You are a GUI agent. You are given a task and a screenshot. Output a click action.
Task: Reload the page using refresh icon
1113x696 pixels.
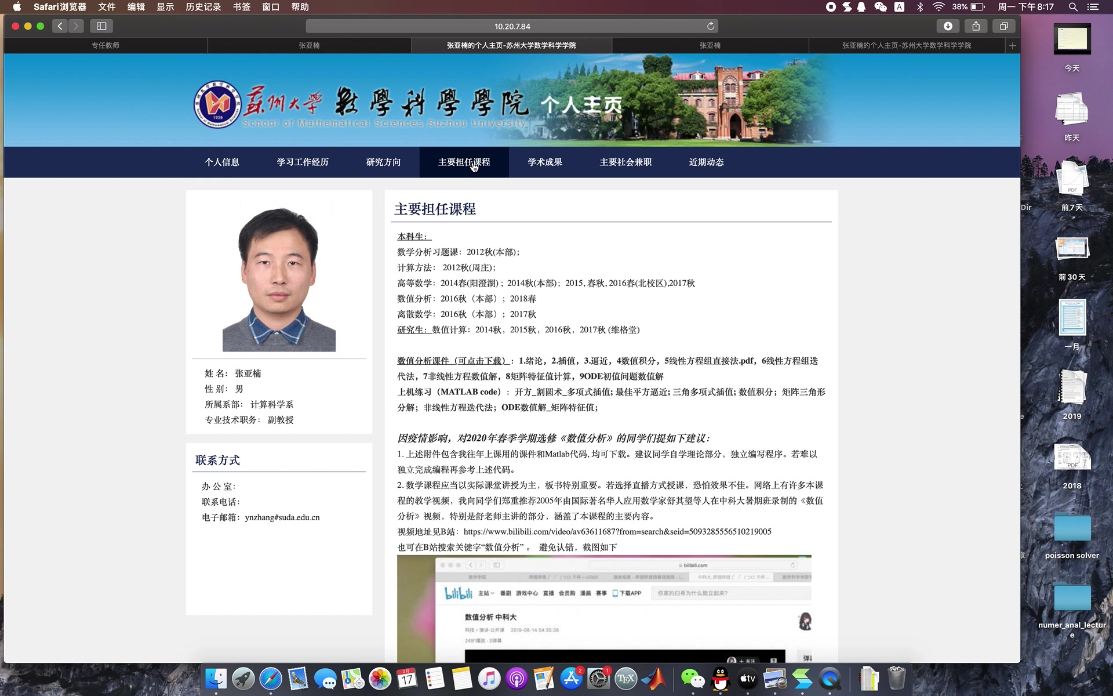[711, 26]
